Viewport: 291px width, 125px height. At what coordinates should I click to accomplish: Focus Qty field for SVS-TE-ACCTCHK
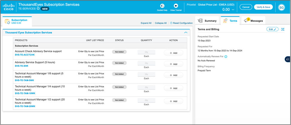(x=146, y=52)
